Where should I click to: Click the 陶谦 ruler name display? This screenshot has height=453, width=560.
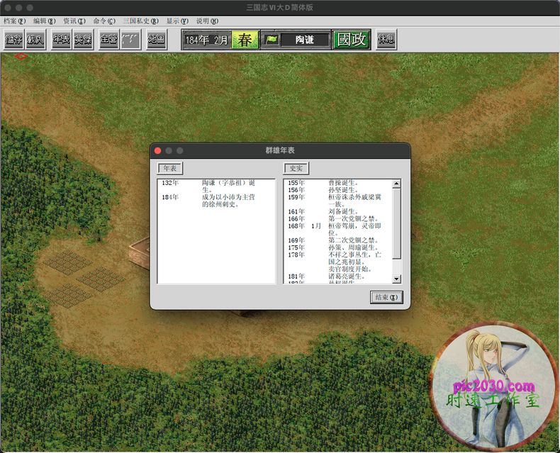305,40
